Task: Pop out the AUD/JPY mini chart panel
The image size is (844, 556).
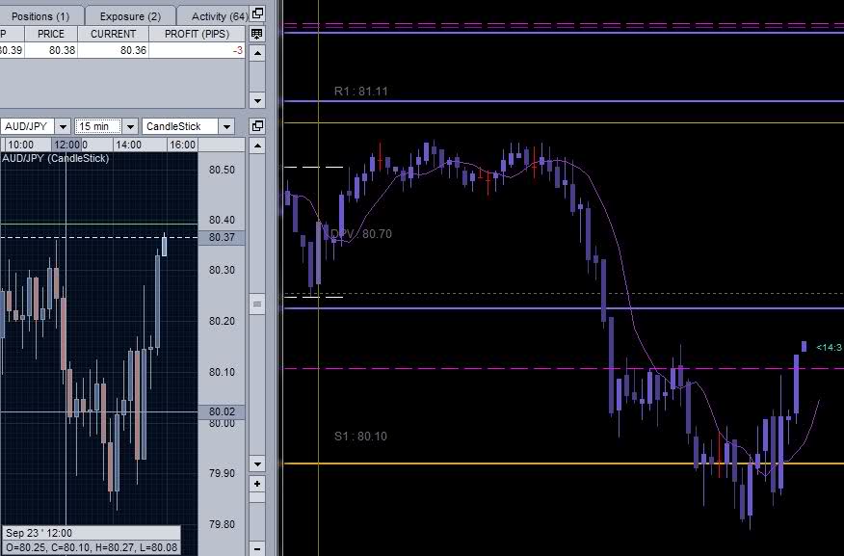Action: coord(257,126)
